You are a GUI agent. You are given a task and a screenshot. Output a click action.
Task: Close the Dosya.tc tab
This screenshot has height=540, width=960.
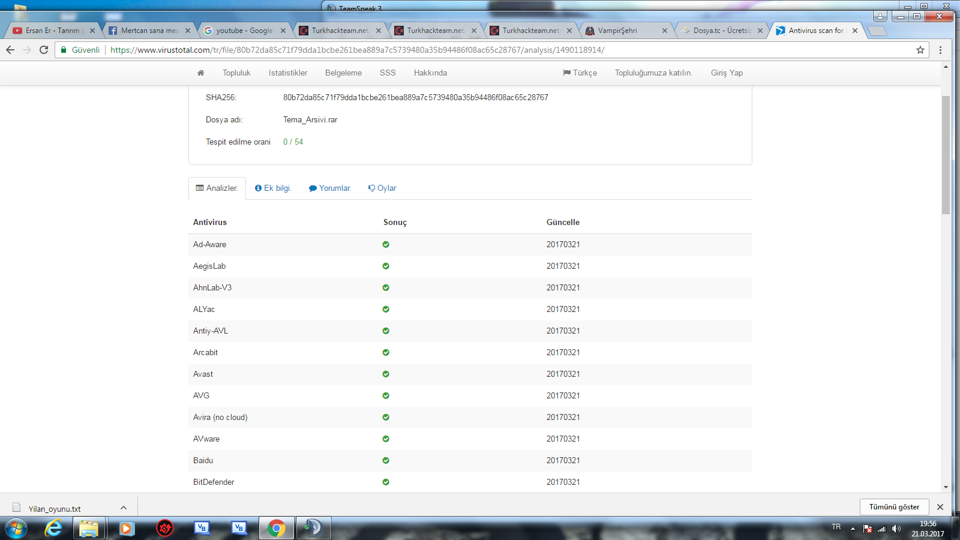click(760, 31)
